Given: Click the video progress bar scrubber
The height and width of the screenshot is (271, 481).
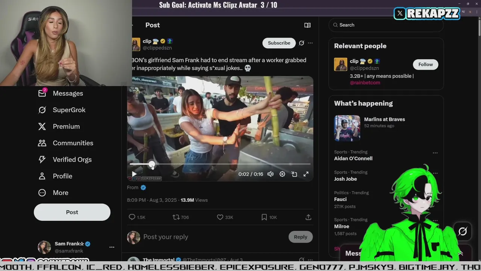Looking at the screenshot, I should 151,164.
